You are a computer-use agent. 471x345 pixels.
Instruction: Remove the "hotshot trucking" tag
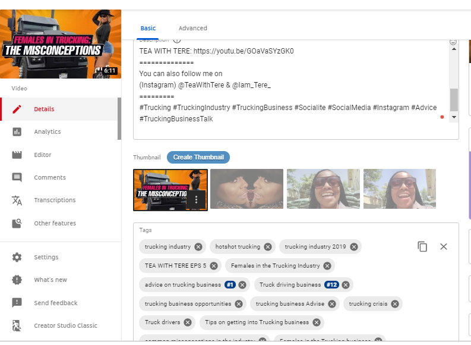(268, 247)
